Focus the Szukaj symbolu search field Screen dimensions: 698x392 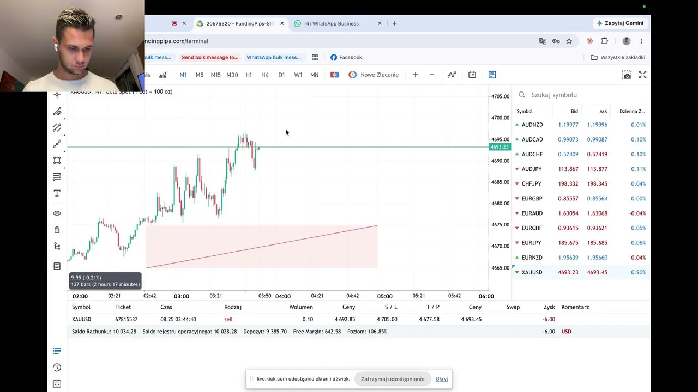click(x=581, y=95)
